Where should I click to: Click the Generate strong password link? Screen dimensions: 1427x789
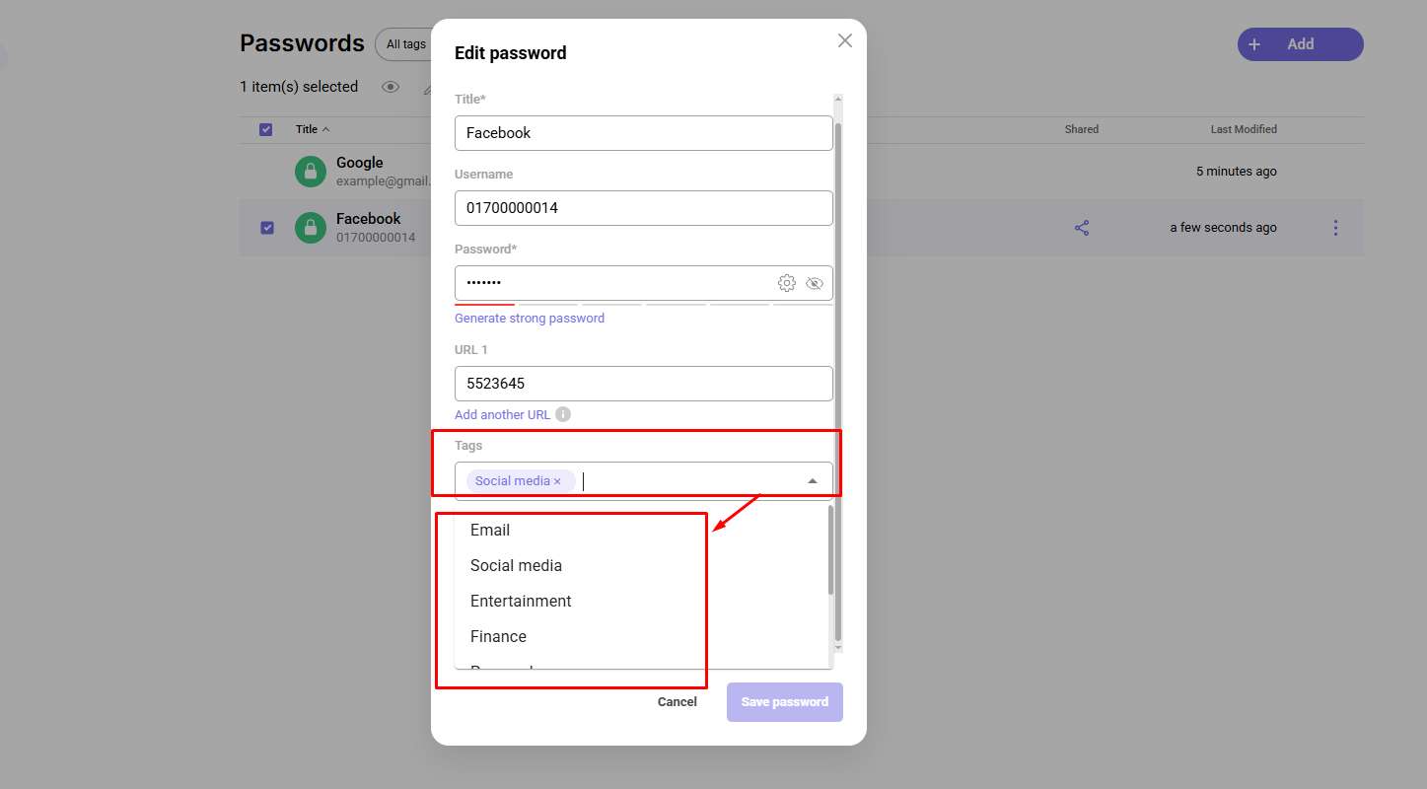[x=529, y=318]
